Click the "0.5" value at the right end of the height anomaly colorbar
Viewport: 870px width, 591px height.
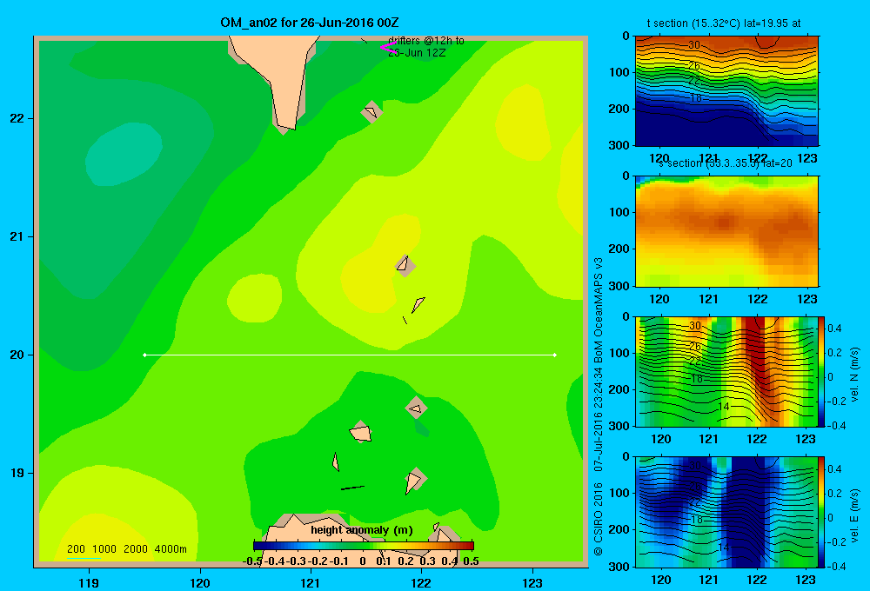471,561
